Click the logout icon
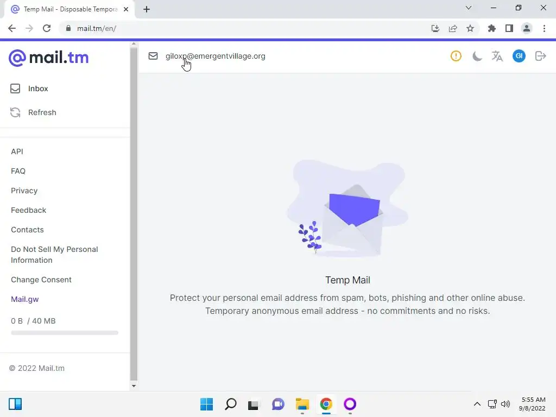Image resolution: width=556 pixels, height=417 pixels. 540,56
